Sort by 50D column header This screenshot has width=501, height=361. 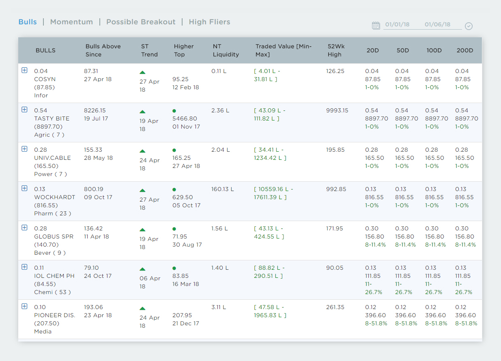coord(403,51)
